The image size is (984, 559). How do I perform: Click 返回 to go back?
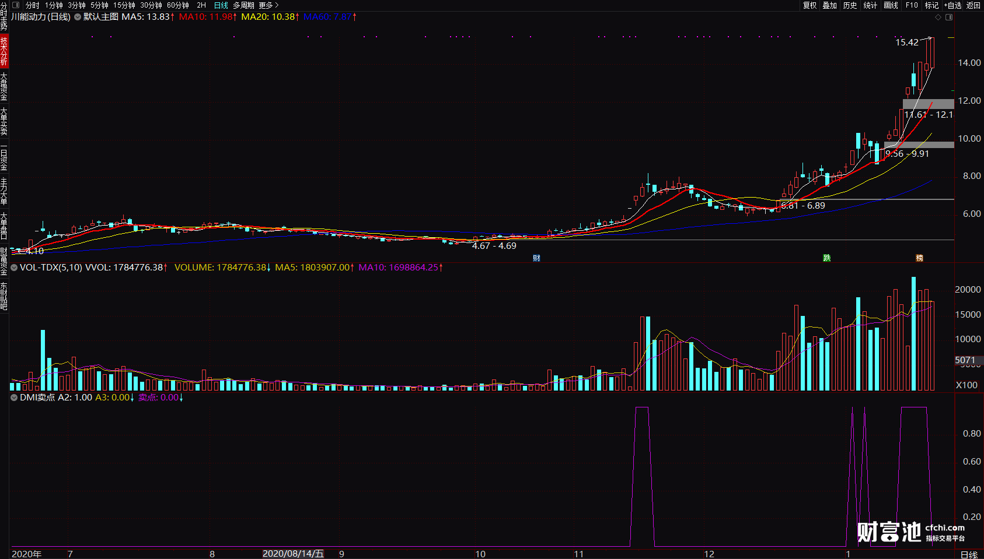pyautogui.click(x=973, y=5)
